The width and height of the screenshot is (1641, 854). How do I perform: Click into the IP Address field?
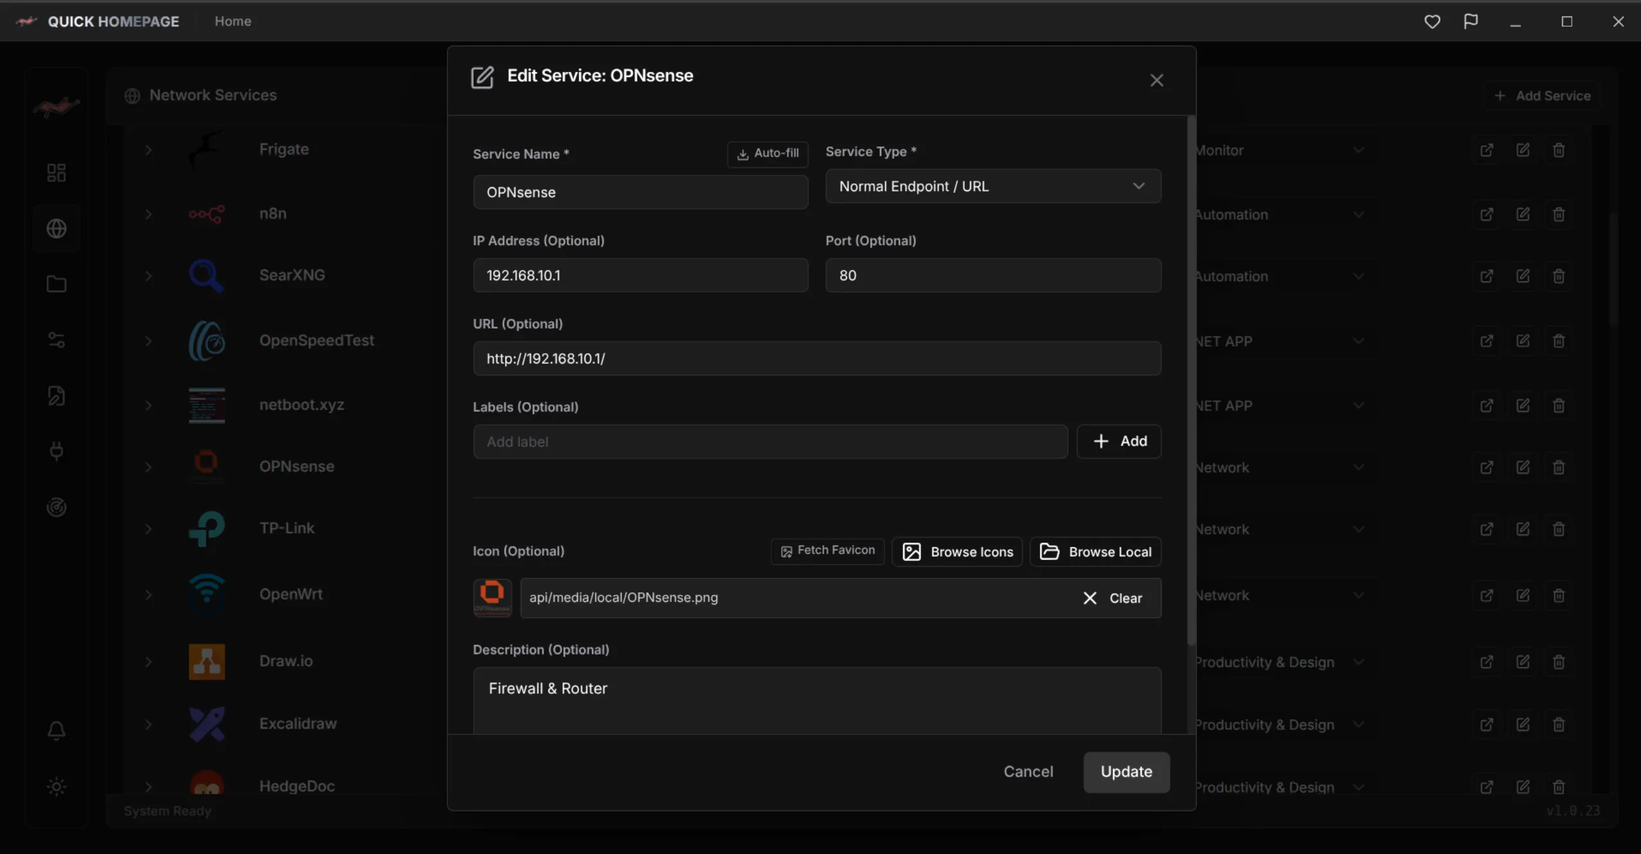click(640, 275)
